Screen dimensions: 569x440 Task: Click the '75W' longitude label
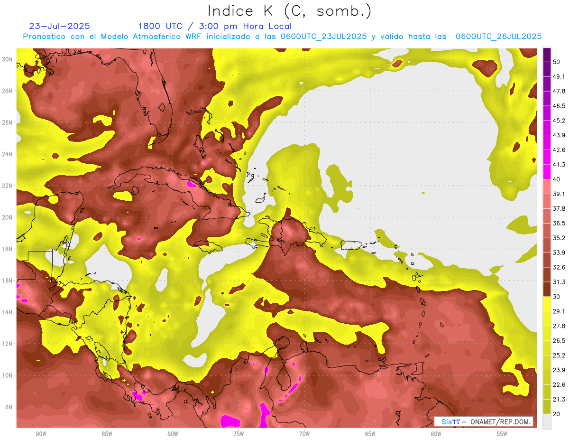239,434
